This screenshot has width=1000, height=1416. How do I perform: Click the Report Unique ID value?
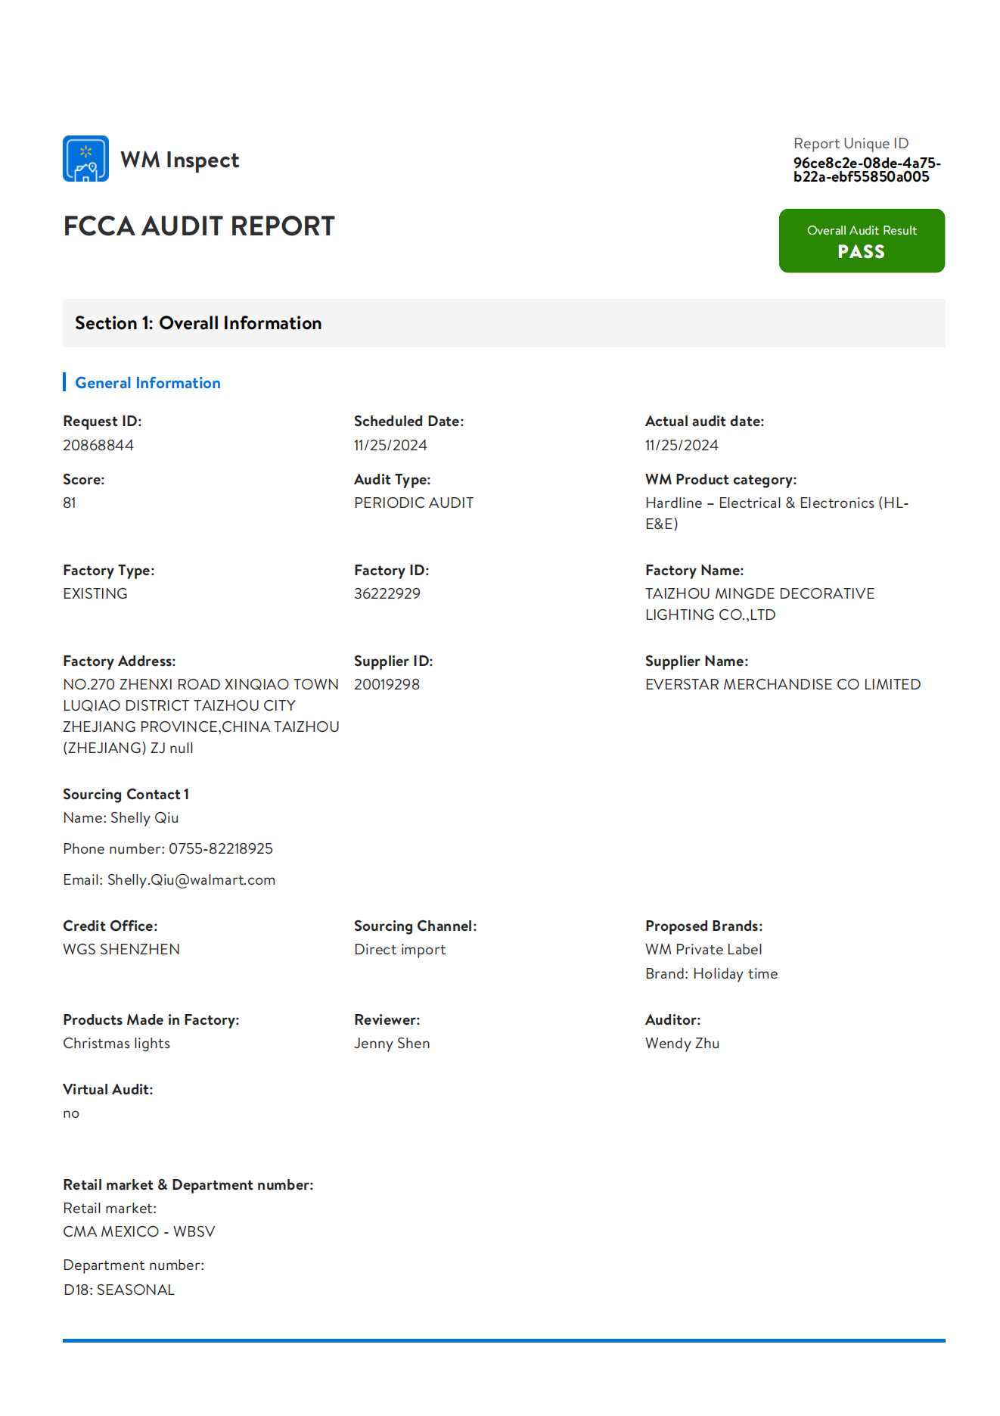[x=866, y=170]
